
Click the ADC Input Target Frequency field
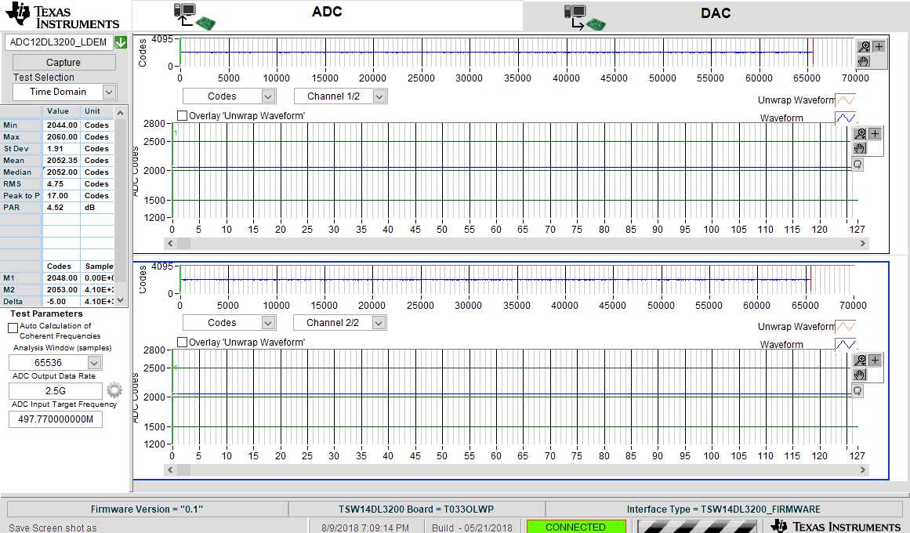55,419
